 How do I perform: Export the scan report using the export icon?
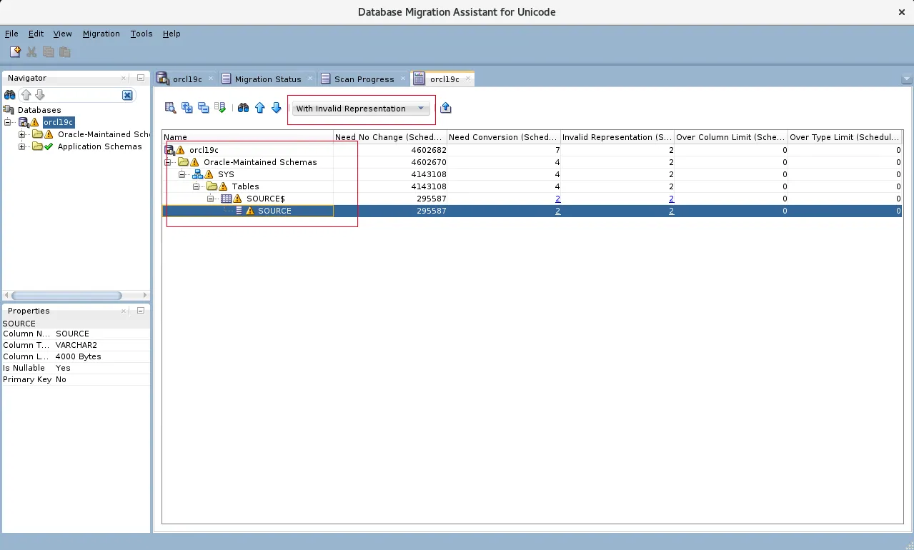pos(445,107)
